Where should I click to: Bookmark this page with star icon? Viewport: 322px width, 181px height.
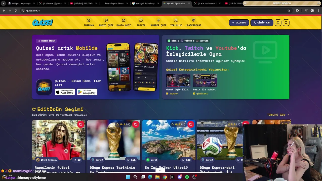(289, 11)
